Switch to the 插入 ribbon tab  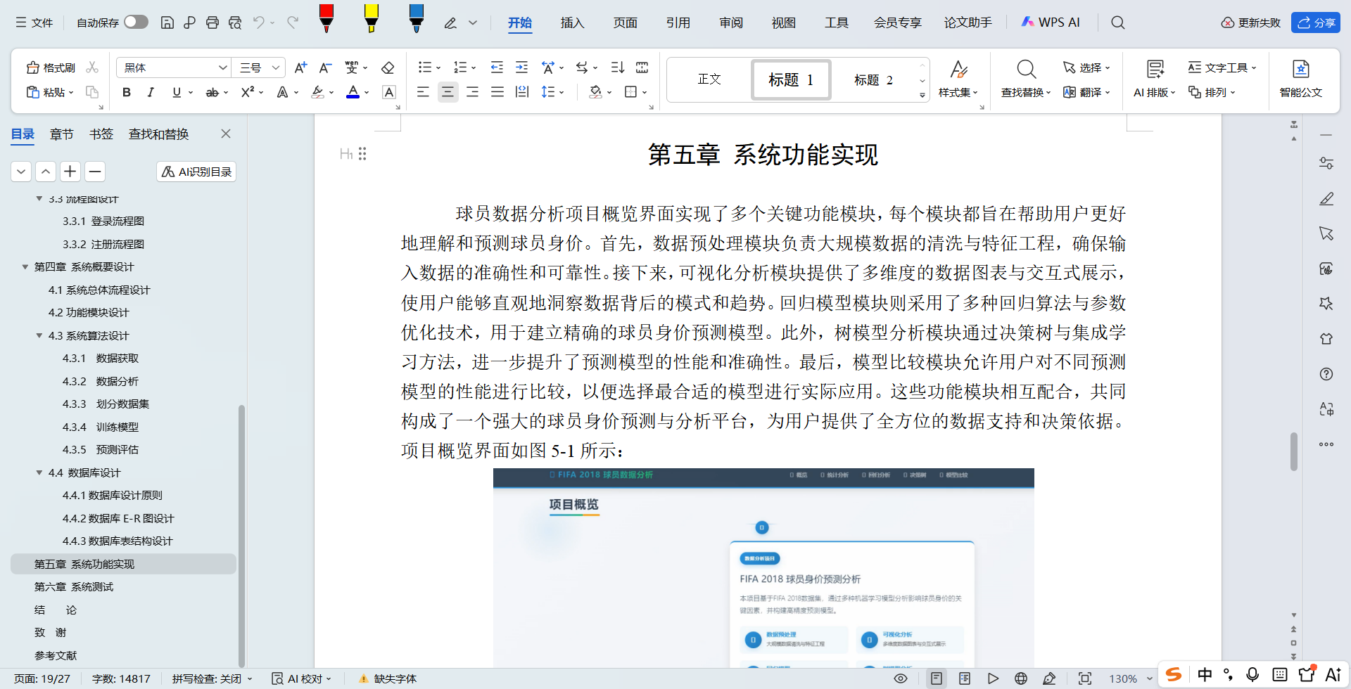pyautogui.click(x=572, y=22)
